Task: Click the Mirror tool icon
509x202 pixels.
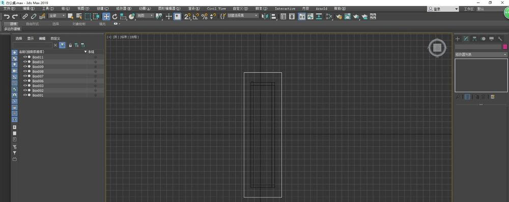Action: 265,16
